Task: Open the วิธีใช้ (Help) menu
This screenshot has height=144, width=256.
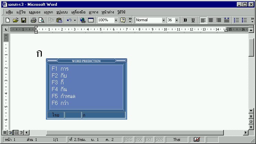Action: click(121, 12)
